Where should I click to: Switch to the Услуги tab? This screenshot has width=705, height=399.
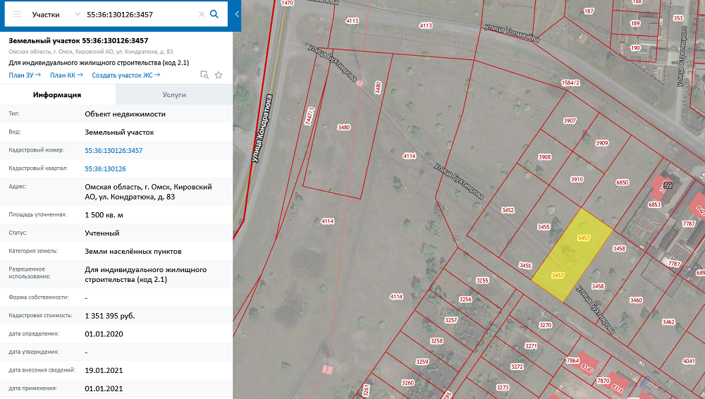[x=174, y=94]
